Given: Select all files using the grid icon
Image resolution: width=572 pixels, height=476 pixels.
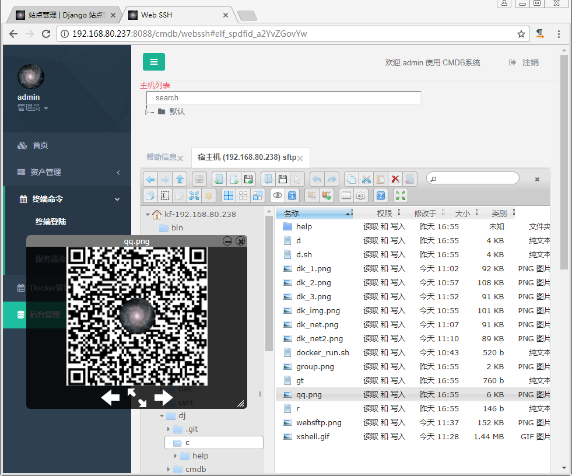Looking at the screenshot, I should click(x=229, y=195).
